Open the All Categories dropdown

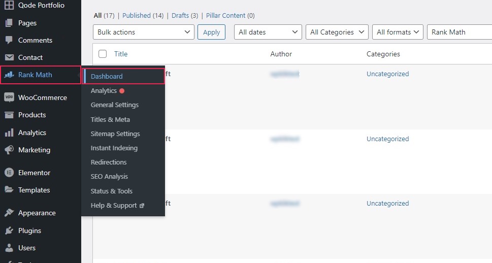337,32
